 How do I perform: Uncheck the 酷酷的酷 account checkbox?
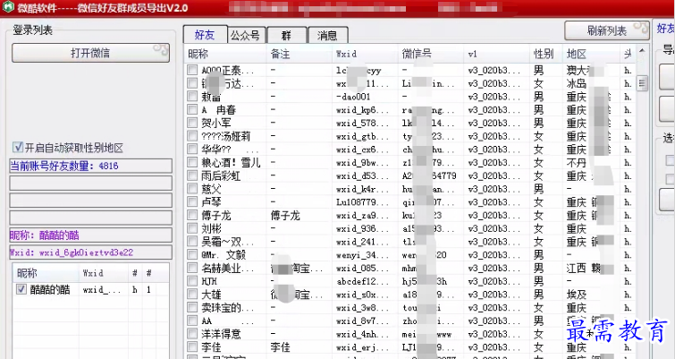pos(21,289)
